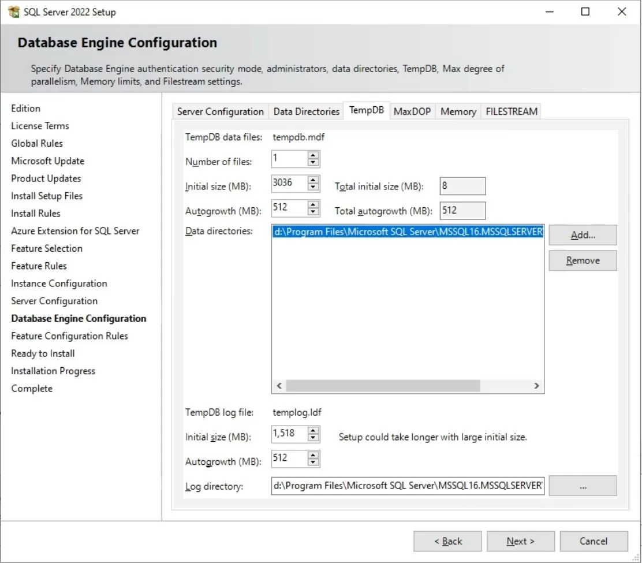This screenshot has height=563, width=642.
Task: Click the Installation Progress step
Action: coord(53,371)
